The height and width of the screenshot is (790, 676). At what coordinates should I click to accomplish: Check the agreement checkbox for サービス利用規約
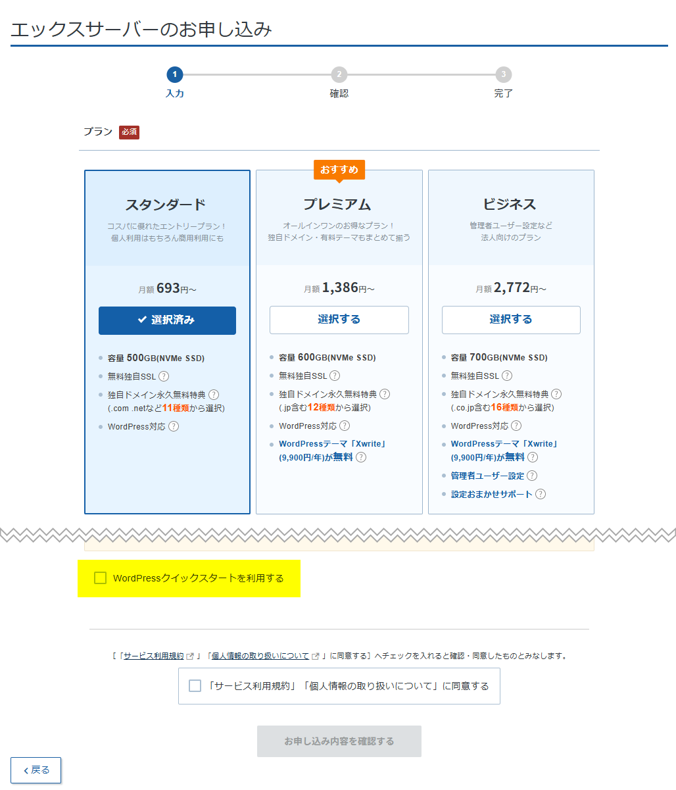pyautogui.click(x=195, y=686)
